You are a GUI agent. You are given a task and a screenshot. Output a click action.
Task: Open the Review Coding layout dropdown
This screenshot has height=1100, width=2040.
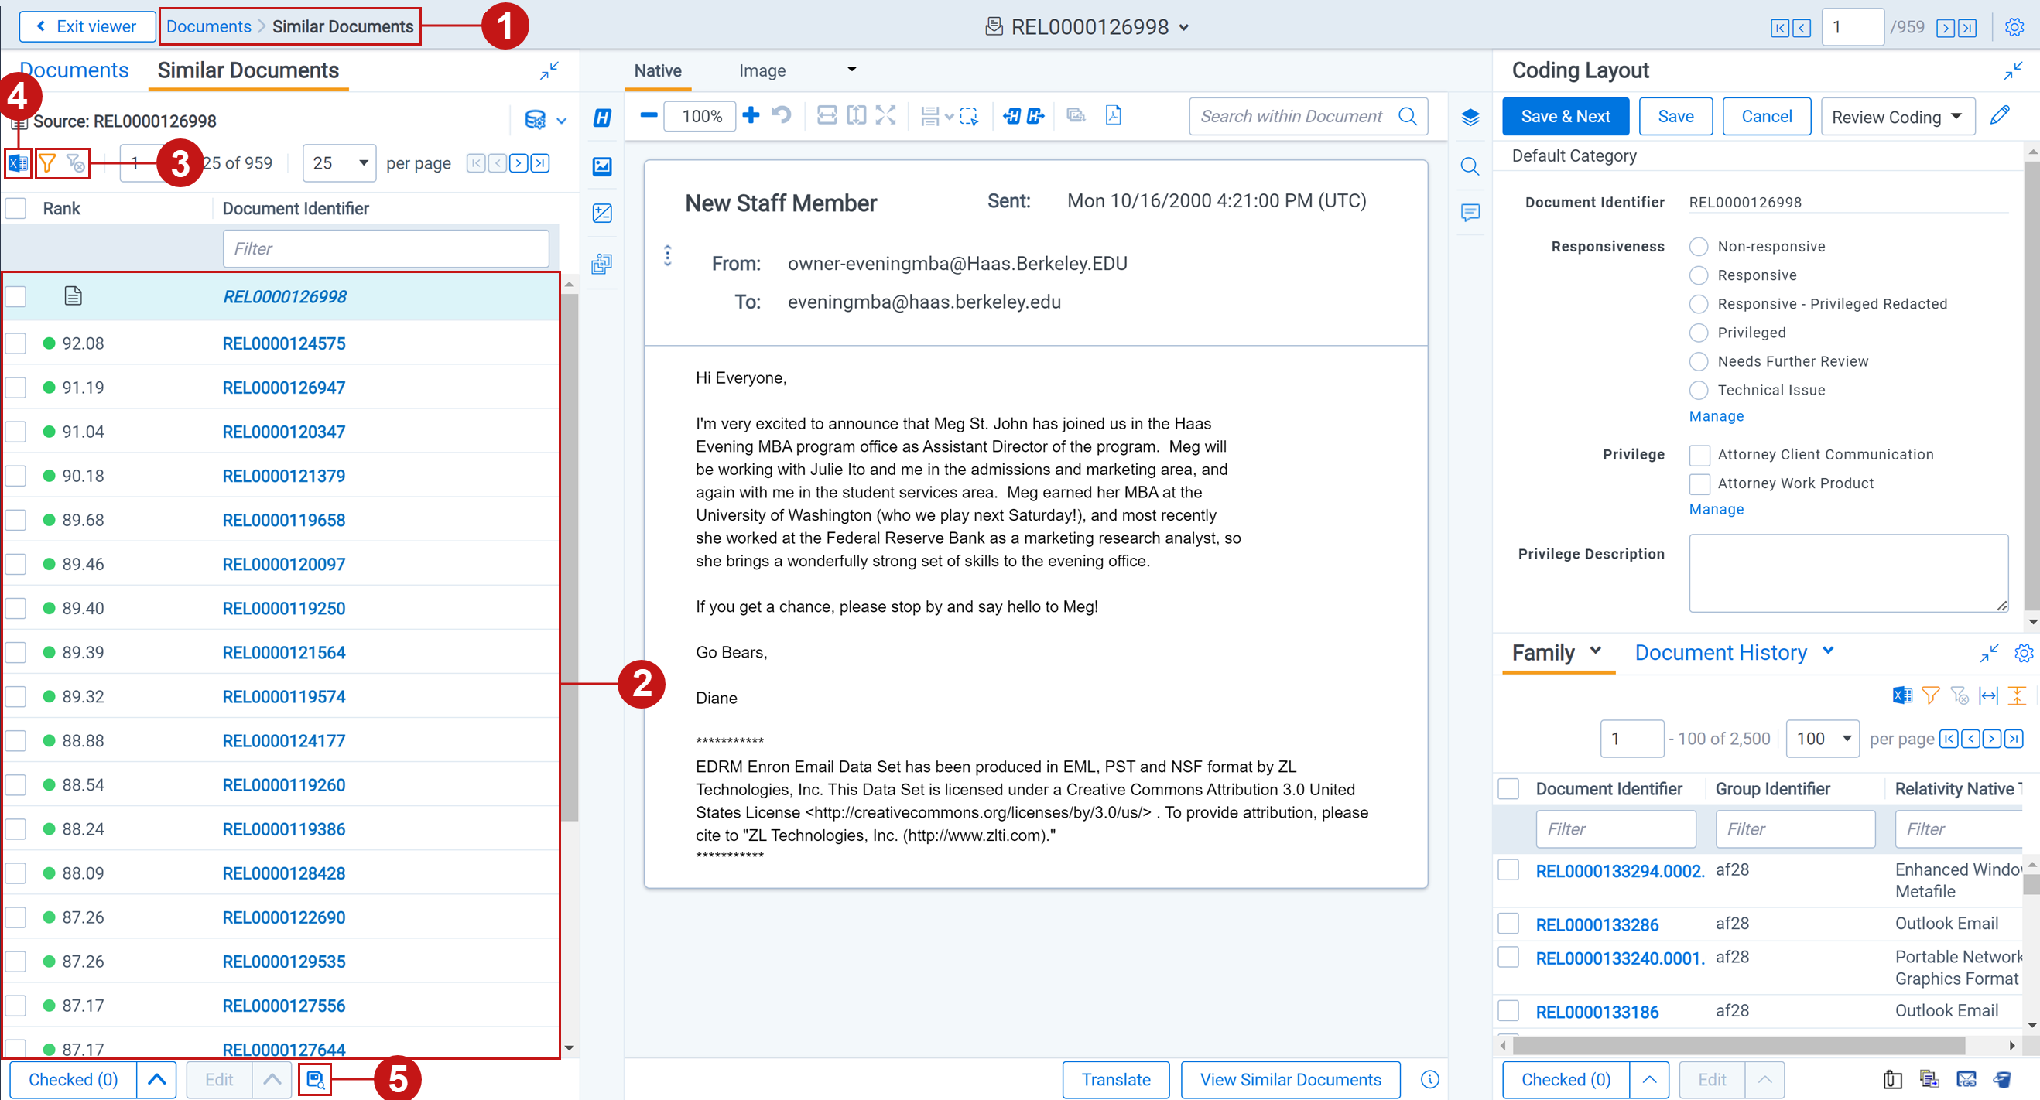pos(1897,116)
